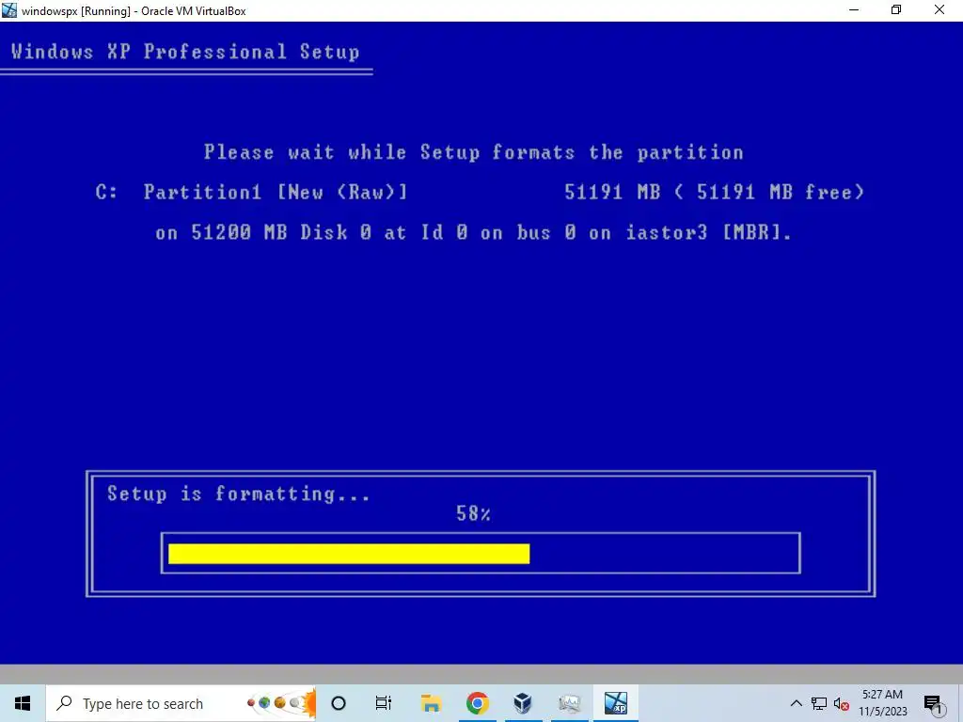Open the clock and date flyout
The width and height of the screenshot is (963, 722).
click(882, 703)
